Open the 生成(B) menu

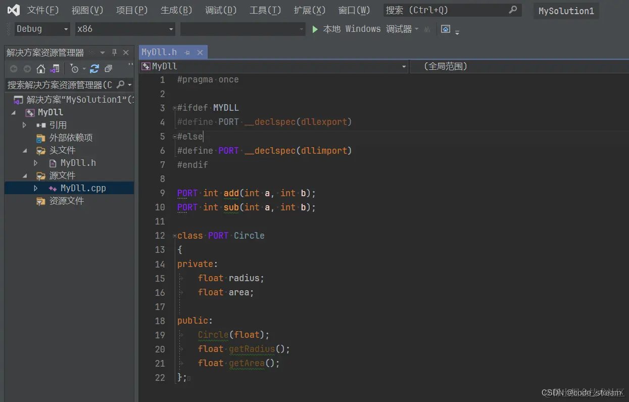pos(176,10)
